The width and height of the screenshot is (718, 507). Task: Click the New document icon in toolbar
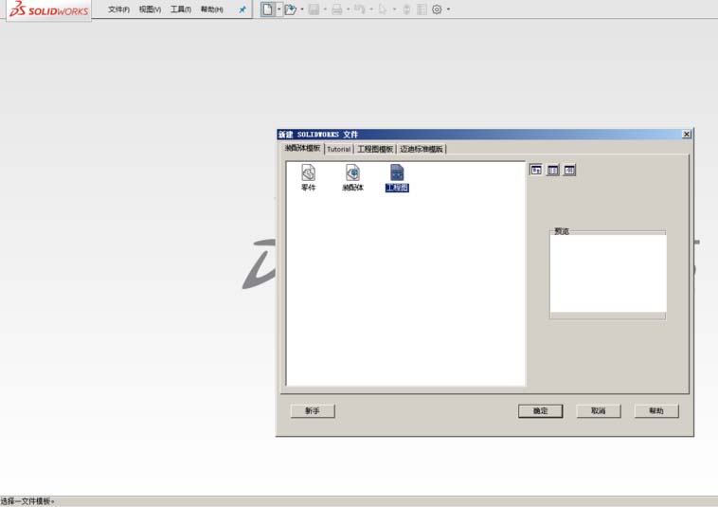coord(267,9)
